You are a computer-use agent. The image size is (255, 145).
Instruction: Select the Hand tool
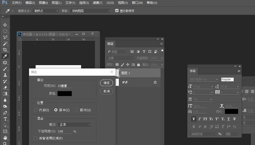click(x=5, y=138)
